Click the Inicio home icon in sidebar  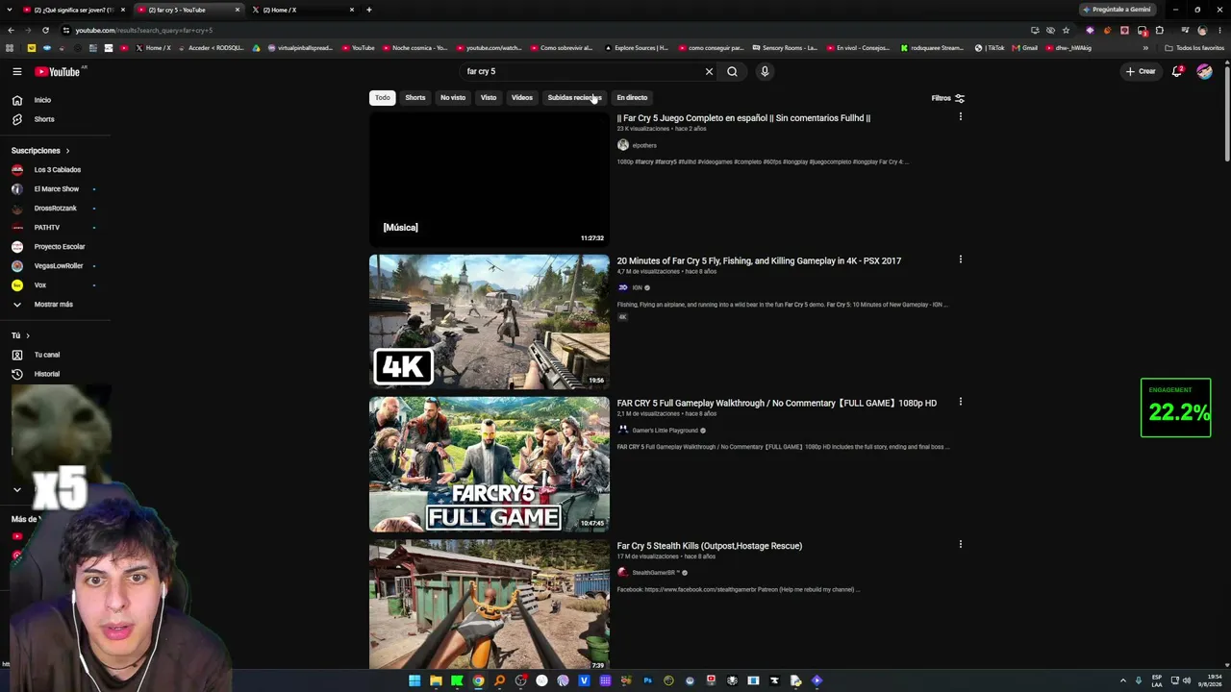(16, 100)
